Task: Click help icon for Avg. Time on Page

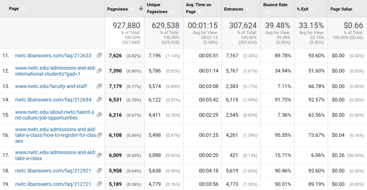Action: 201,12
